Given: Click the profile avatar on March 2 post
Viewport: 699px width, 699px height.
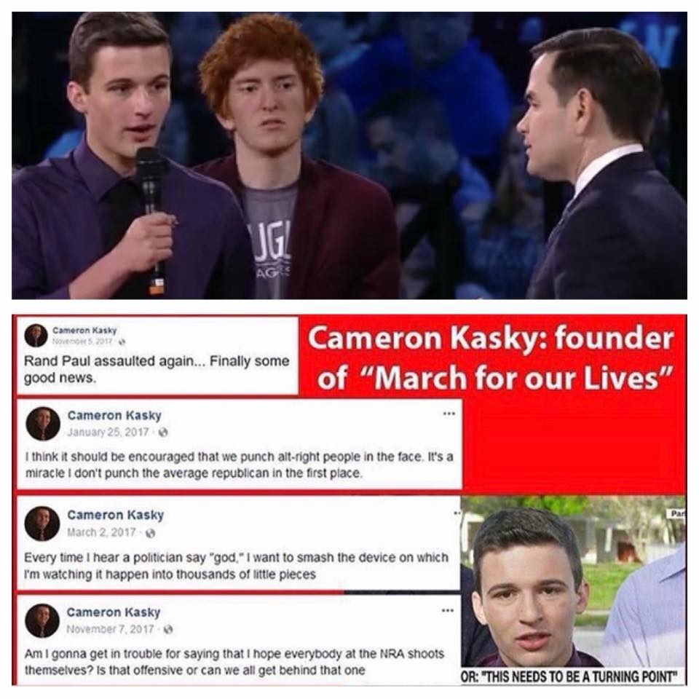Looking at the screenshot, I should 42,524.
